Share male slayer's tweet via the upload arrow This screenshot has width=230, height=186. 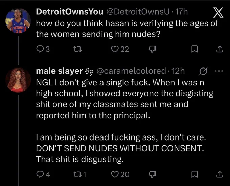(220, 174)
